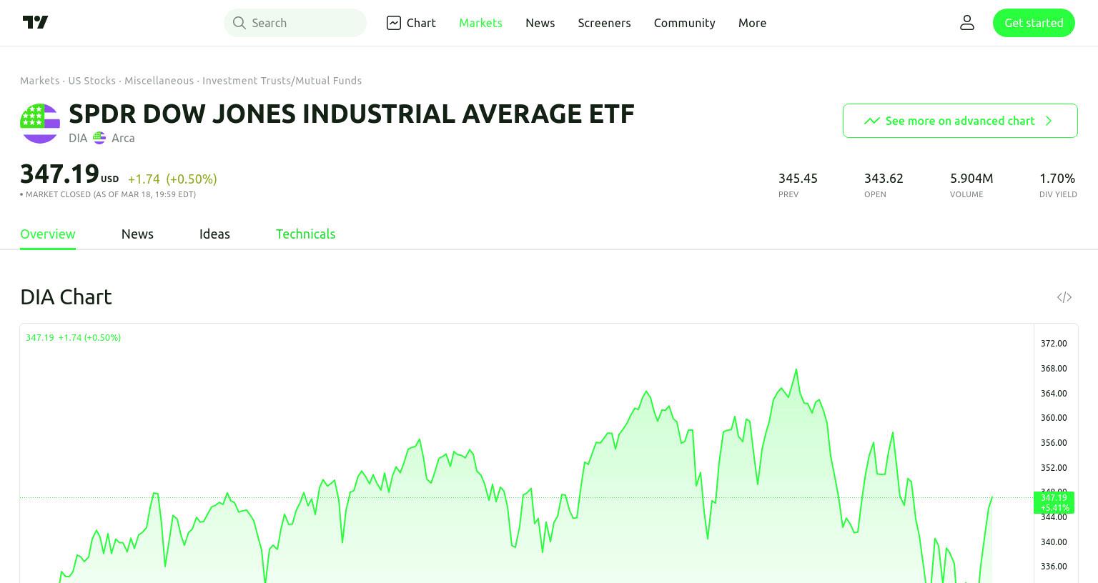Click the 5.904M VOLUME value
Screen dimensions: 1098x583
(x=971, y=179)
